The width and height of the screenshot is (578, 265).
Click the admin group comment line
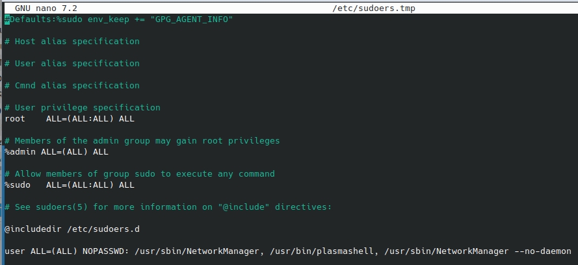(142, 140)
